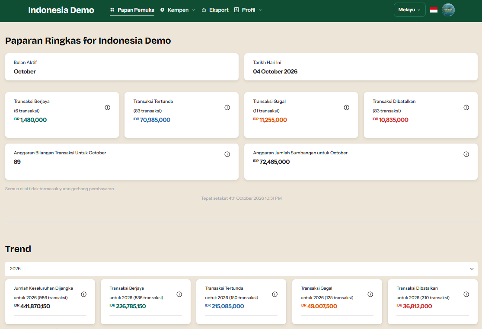This screenshot has width=482, height=329.
Task: Click yearly pending IDR 215,085,000
Action: coord(224,306)
